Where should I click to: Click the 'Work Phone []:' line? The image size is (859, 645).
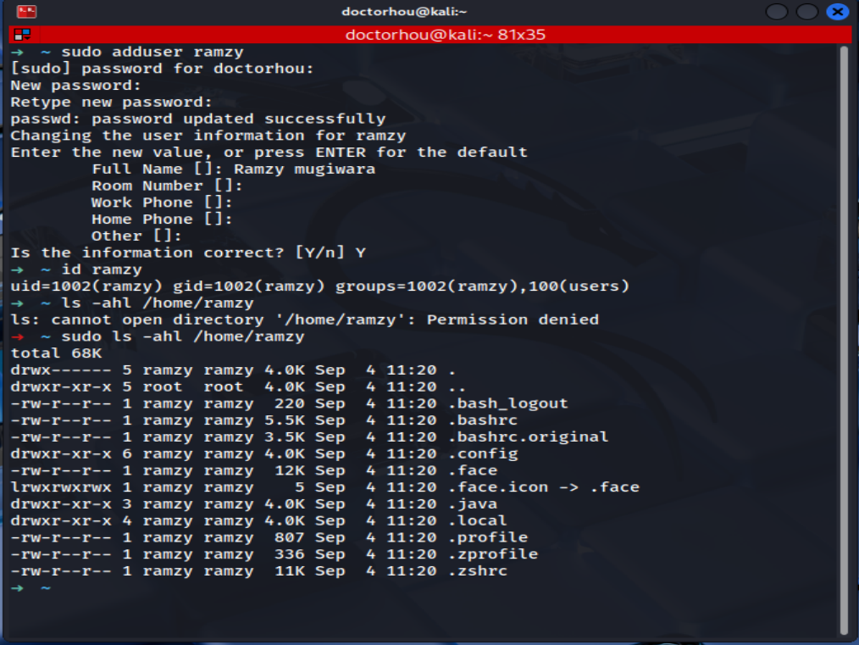tap(162, 203)
